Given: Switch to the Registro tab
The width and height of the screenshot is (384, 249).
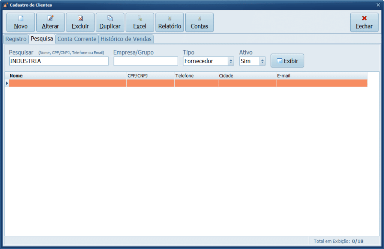Looking at the screenshot, I should point(16,39).
